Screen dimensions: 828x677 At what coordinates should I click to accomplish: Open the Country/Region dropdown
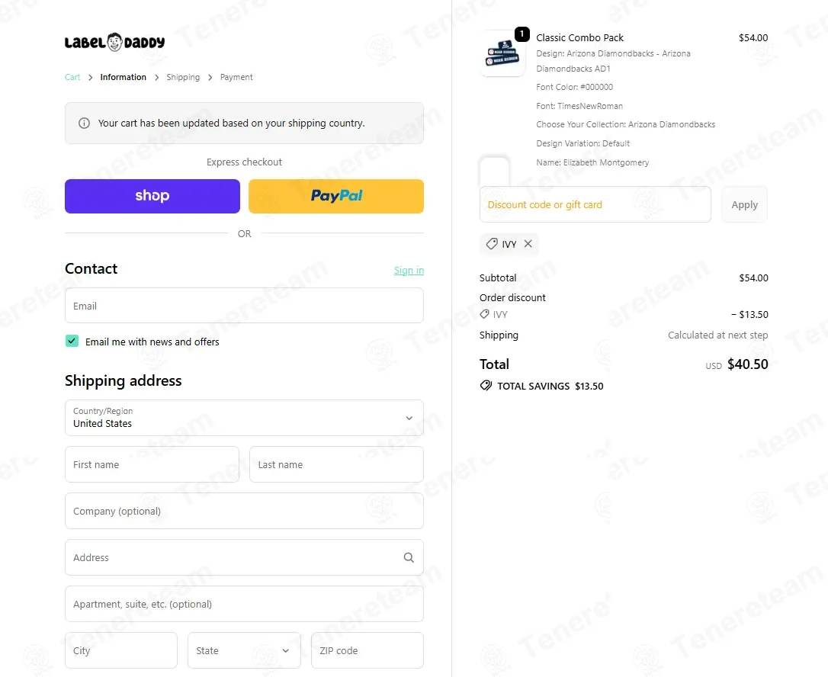tap(244, 418)
